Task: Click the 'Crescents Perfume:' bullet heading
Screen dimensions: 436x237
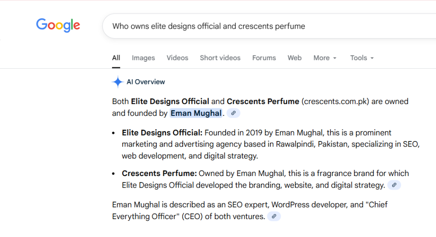Action: coord(159,173)
